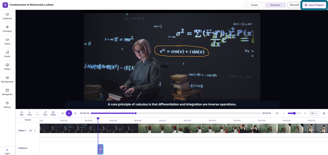Zoom in the timeline with plus
The height and width of the screenshot is (155, 328).
305,113
